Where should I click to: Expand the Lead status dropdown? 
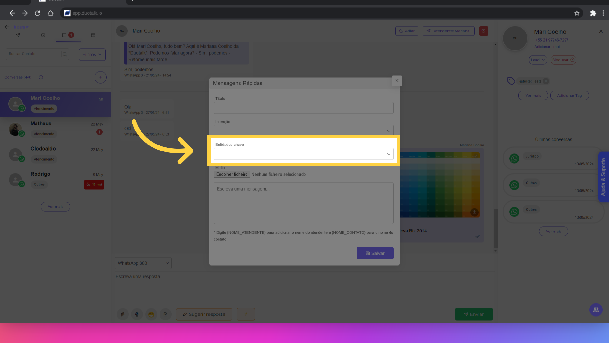538,60
